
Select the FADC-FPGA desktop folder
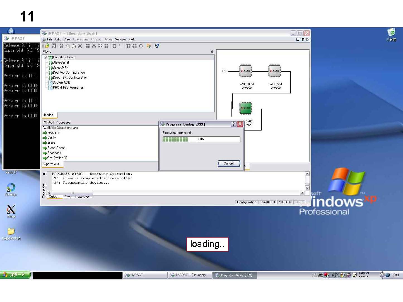[x=11, y=234]
